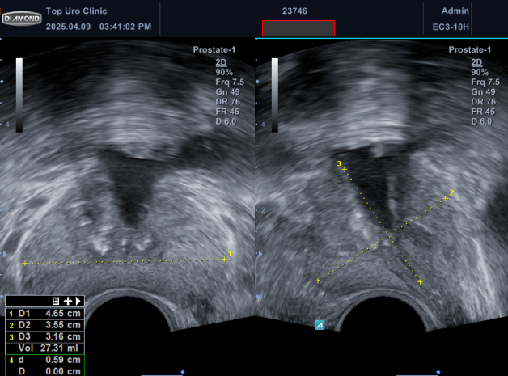Click Prostate-1 preset on right image
The image size is (508, 376).
pyautogui.click(x=470, y=49)
